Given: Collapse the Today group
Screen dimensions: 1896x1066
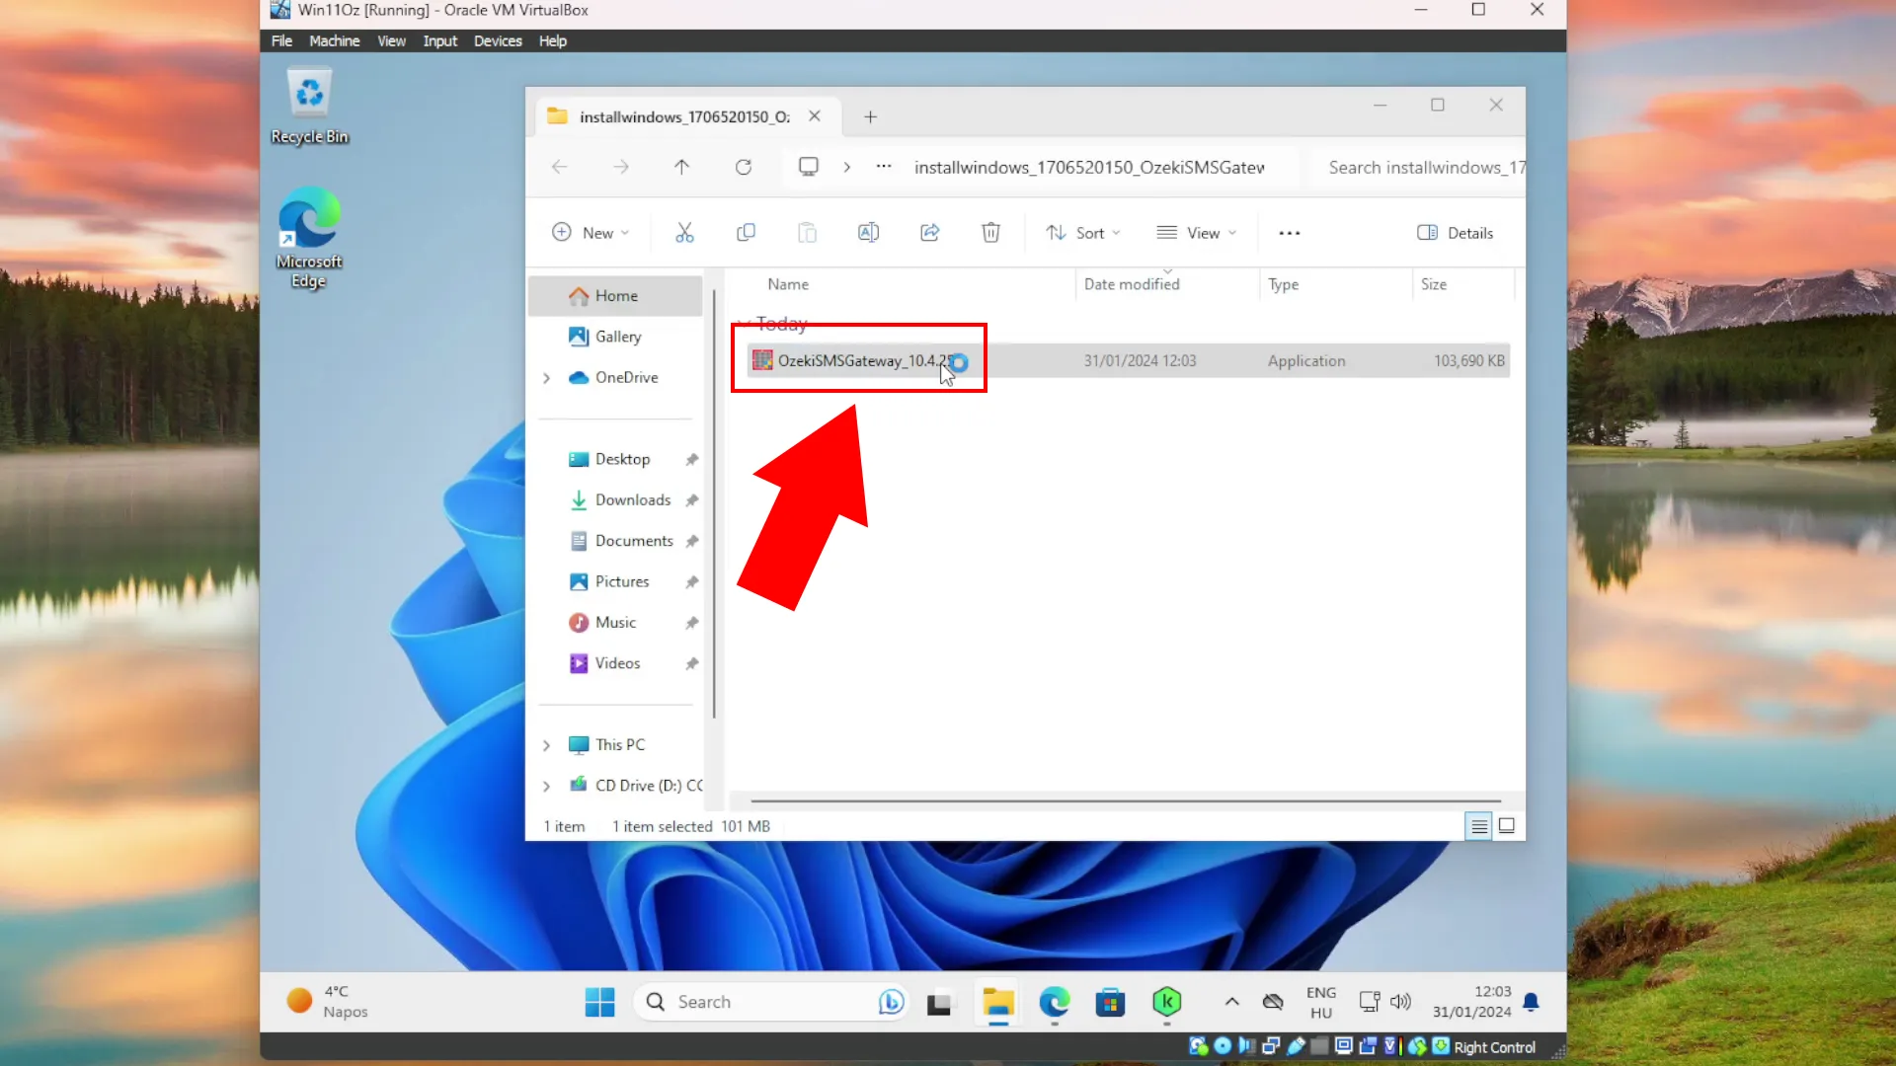Looking at the screenshot, I should point(744,324).
